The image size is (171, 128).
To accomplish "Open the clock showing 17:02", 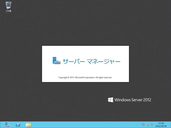I will coord(161,125).
